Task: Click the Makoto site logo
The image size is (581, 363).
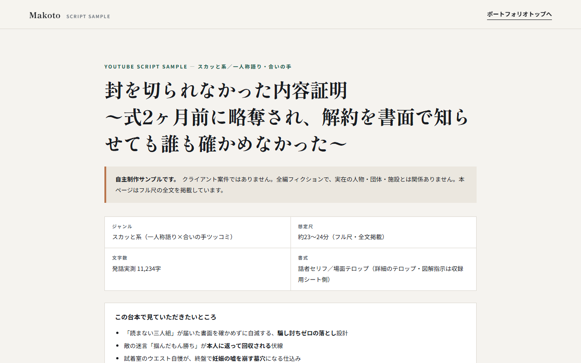Action: [x=45, y=15]
